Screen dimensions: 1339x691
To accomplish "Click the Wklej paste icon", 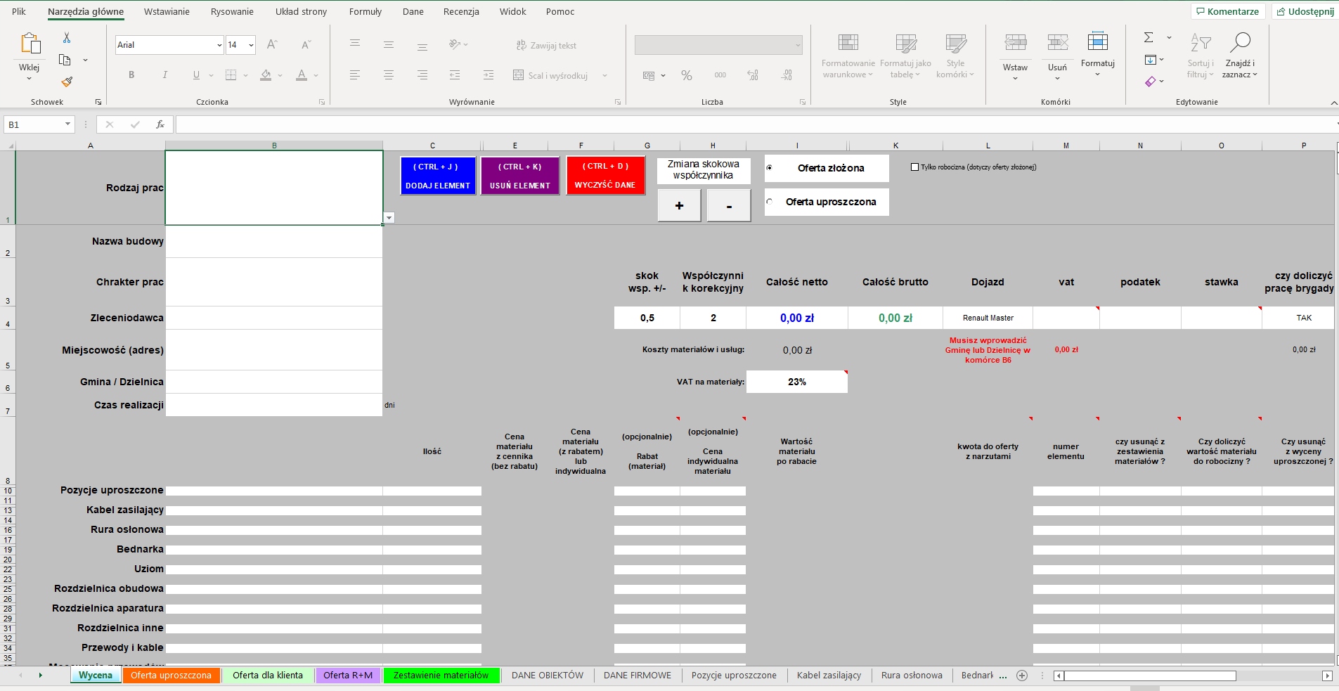I will coord(30,44).
